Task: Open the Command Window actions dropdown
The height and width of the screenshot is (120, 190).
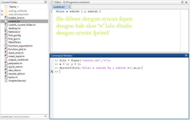Action: (186, 55)
